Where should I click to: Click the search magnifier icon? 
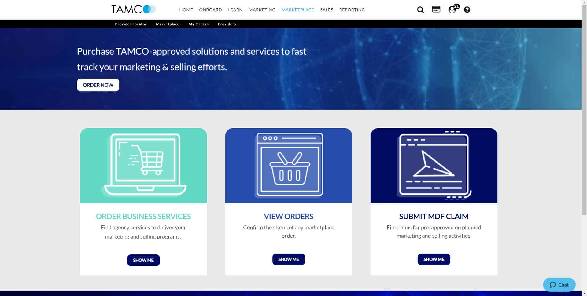click(420, 10)
